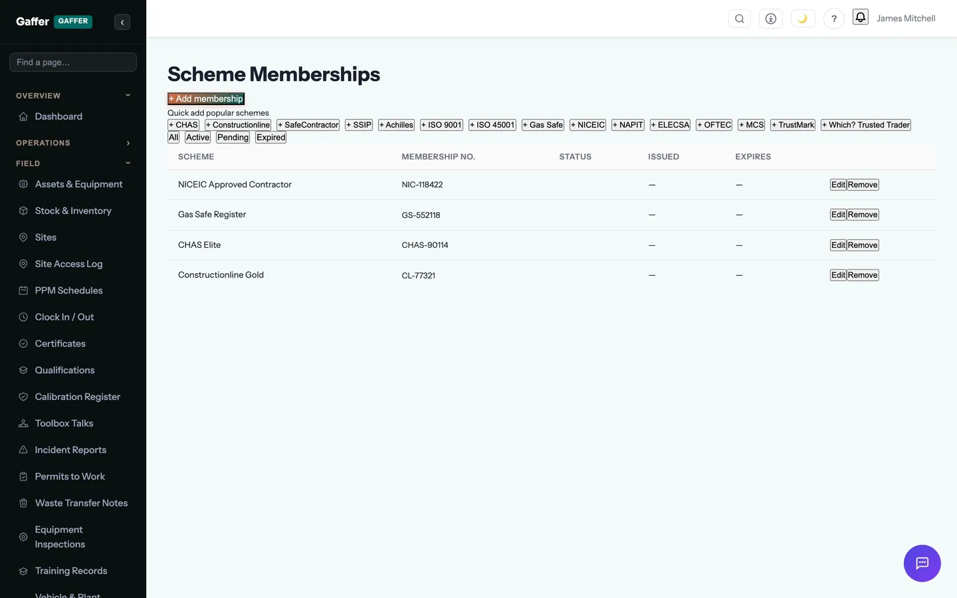This screenshot has width=957, height=598.
Task: Toggle dark mode with the moon icon
Action: pyautogui.click(x=803, y=19)
